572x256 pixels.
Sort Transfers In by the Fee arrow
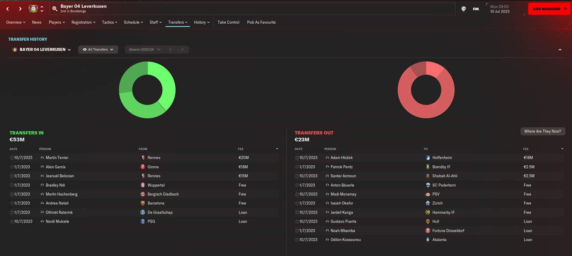tap(277, 149)
